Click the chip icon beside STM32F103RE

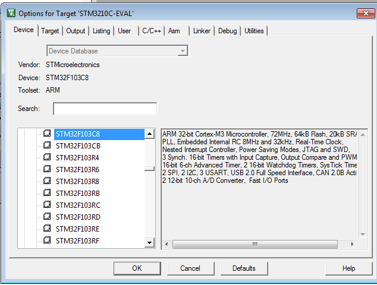[47, 228]
